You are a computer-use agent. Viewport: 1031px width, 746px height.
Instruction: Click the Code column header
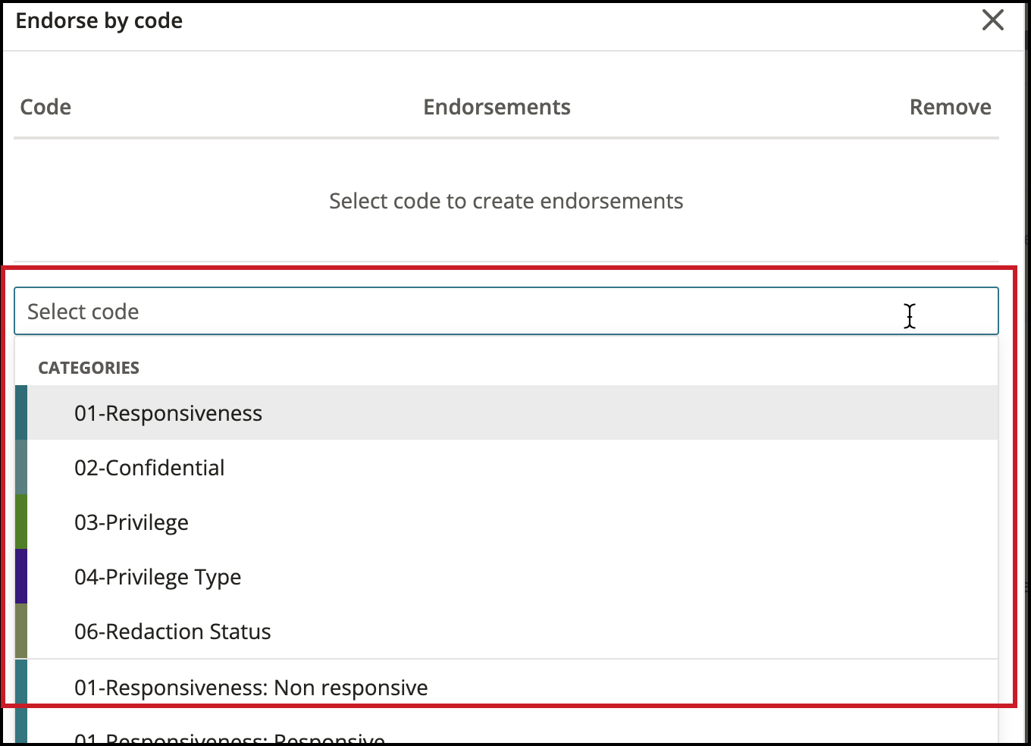pyautogui.click(x=45, y=107)
